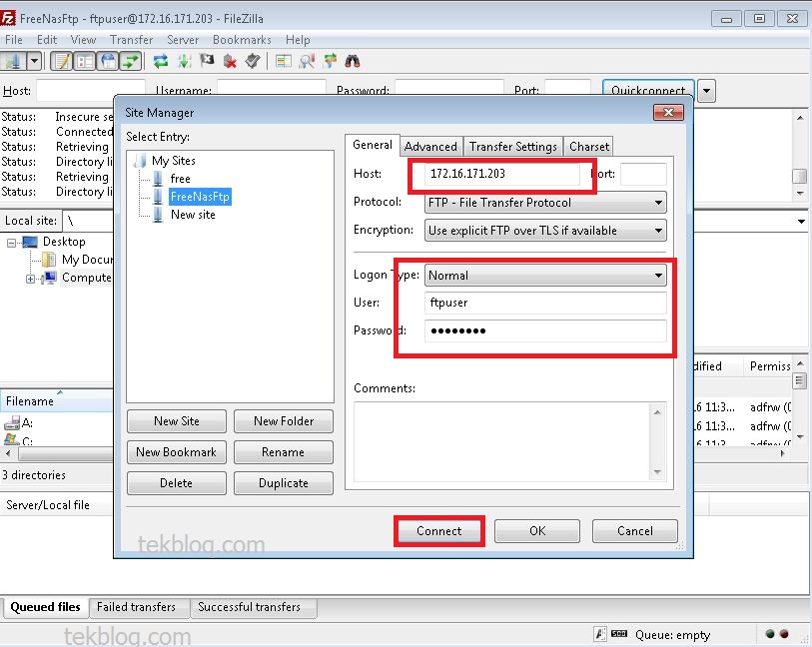
Task: Open the Protocol dropdown
Action: point(545,203)
